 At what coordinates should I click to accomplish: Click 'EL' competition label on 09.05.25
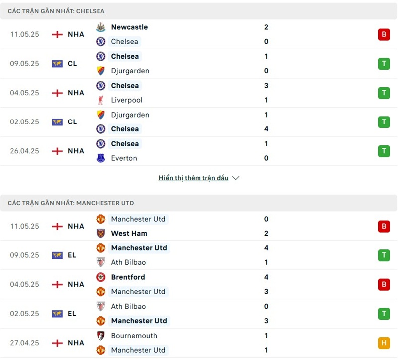coord(72,255)
